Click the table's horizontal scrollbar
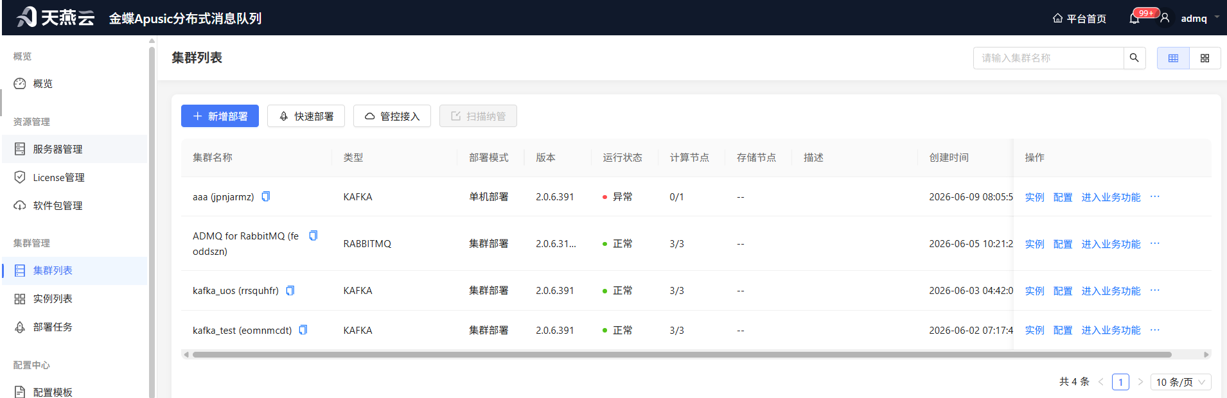1227x398 pixels. [x=682, y=354]
